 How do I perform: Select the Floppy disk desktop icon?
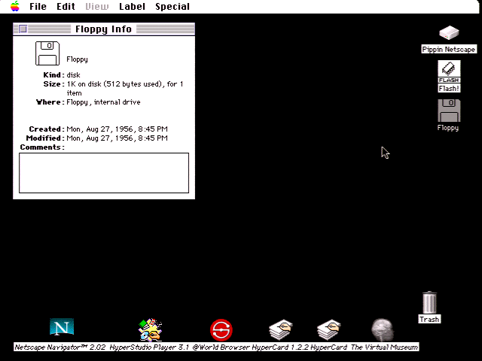pyautogui.click(x=449, y=111)
